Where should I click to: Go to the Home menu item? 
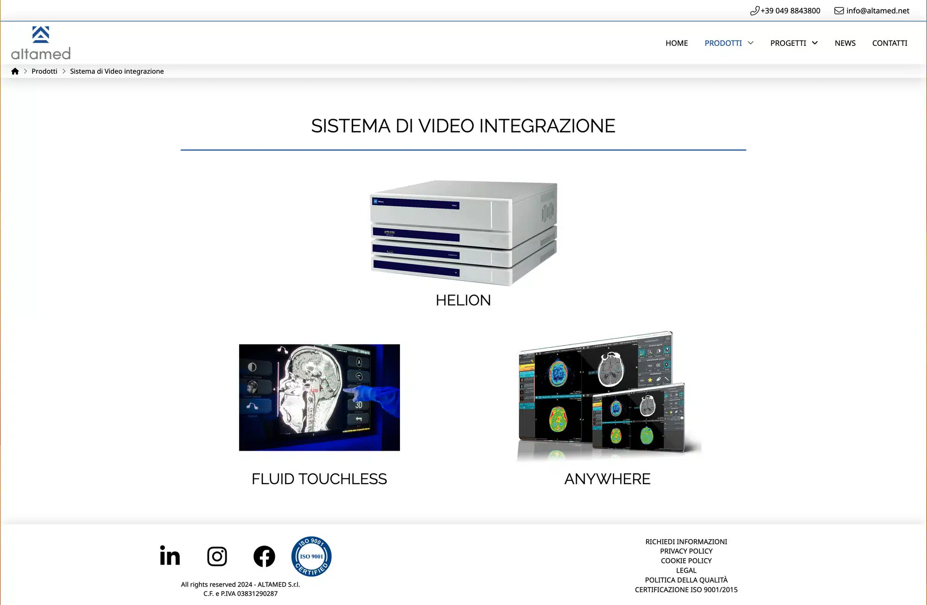677,43
